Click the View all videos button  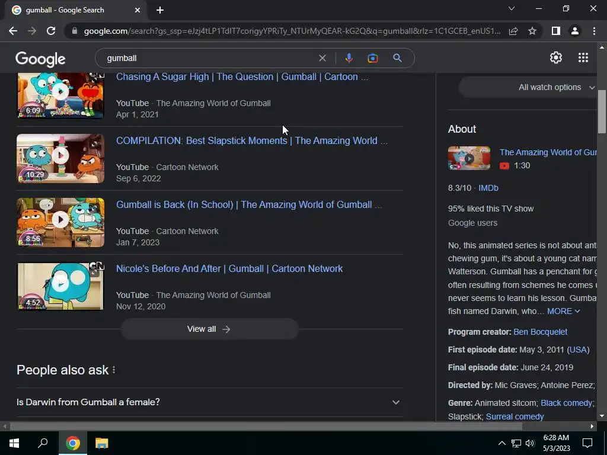pos(209,329)
